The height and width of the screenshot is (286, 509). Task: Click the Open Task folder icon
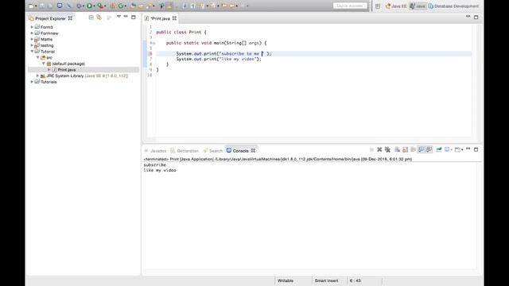(142, 6)
